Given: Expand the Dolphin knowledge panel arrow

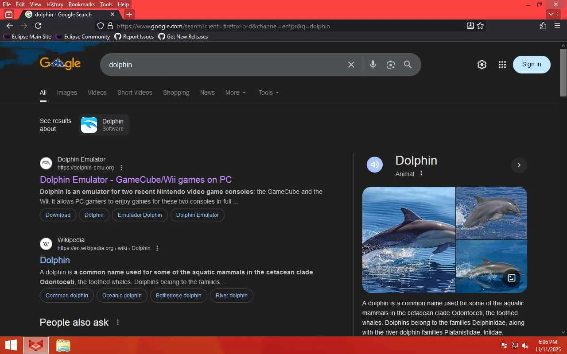Looking at the screenshot, I should tap(519, 165).
